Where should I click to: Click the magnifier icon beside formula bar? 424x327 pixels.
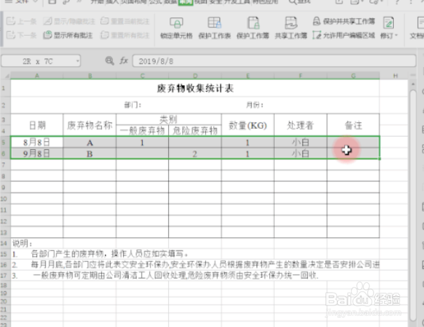click(x=109, y=61)
